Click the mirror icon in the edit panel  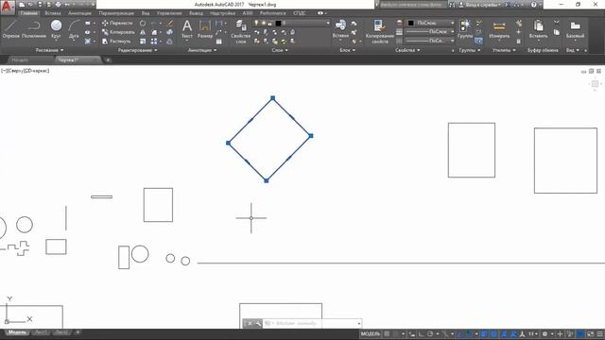(143, 32)
